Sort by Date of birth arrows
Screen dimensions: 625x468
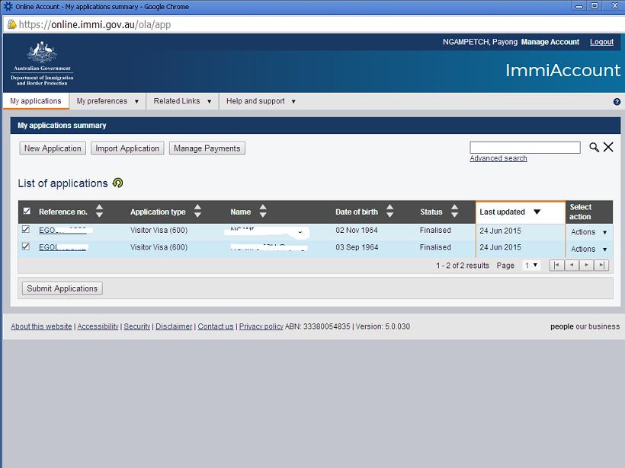pos(389,212)
